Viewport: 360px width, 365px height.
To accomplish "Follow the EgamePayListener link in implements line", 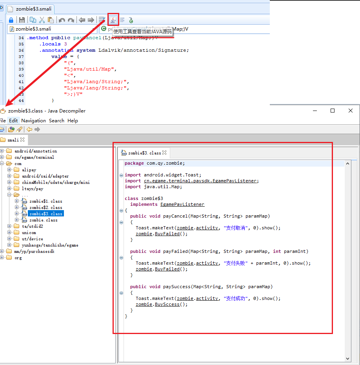I will coord(182,204).
